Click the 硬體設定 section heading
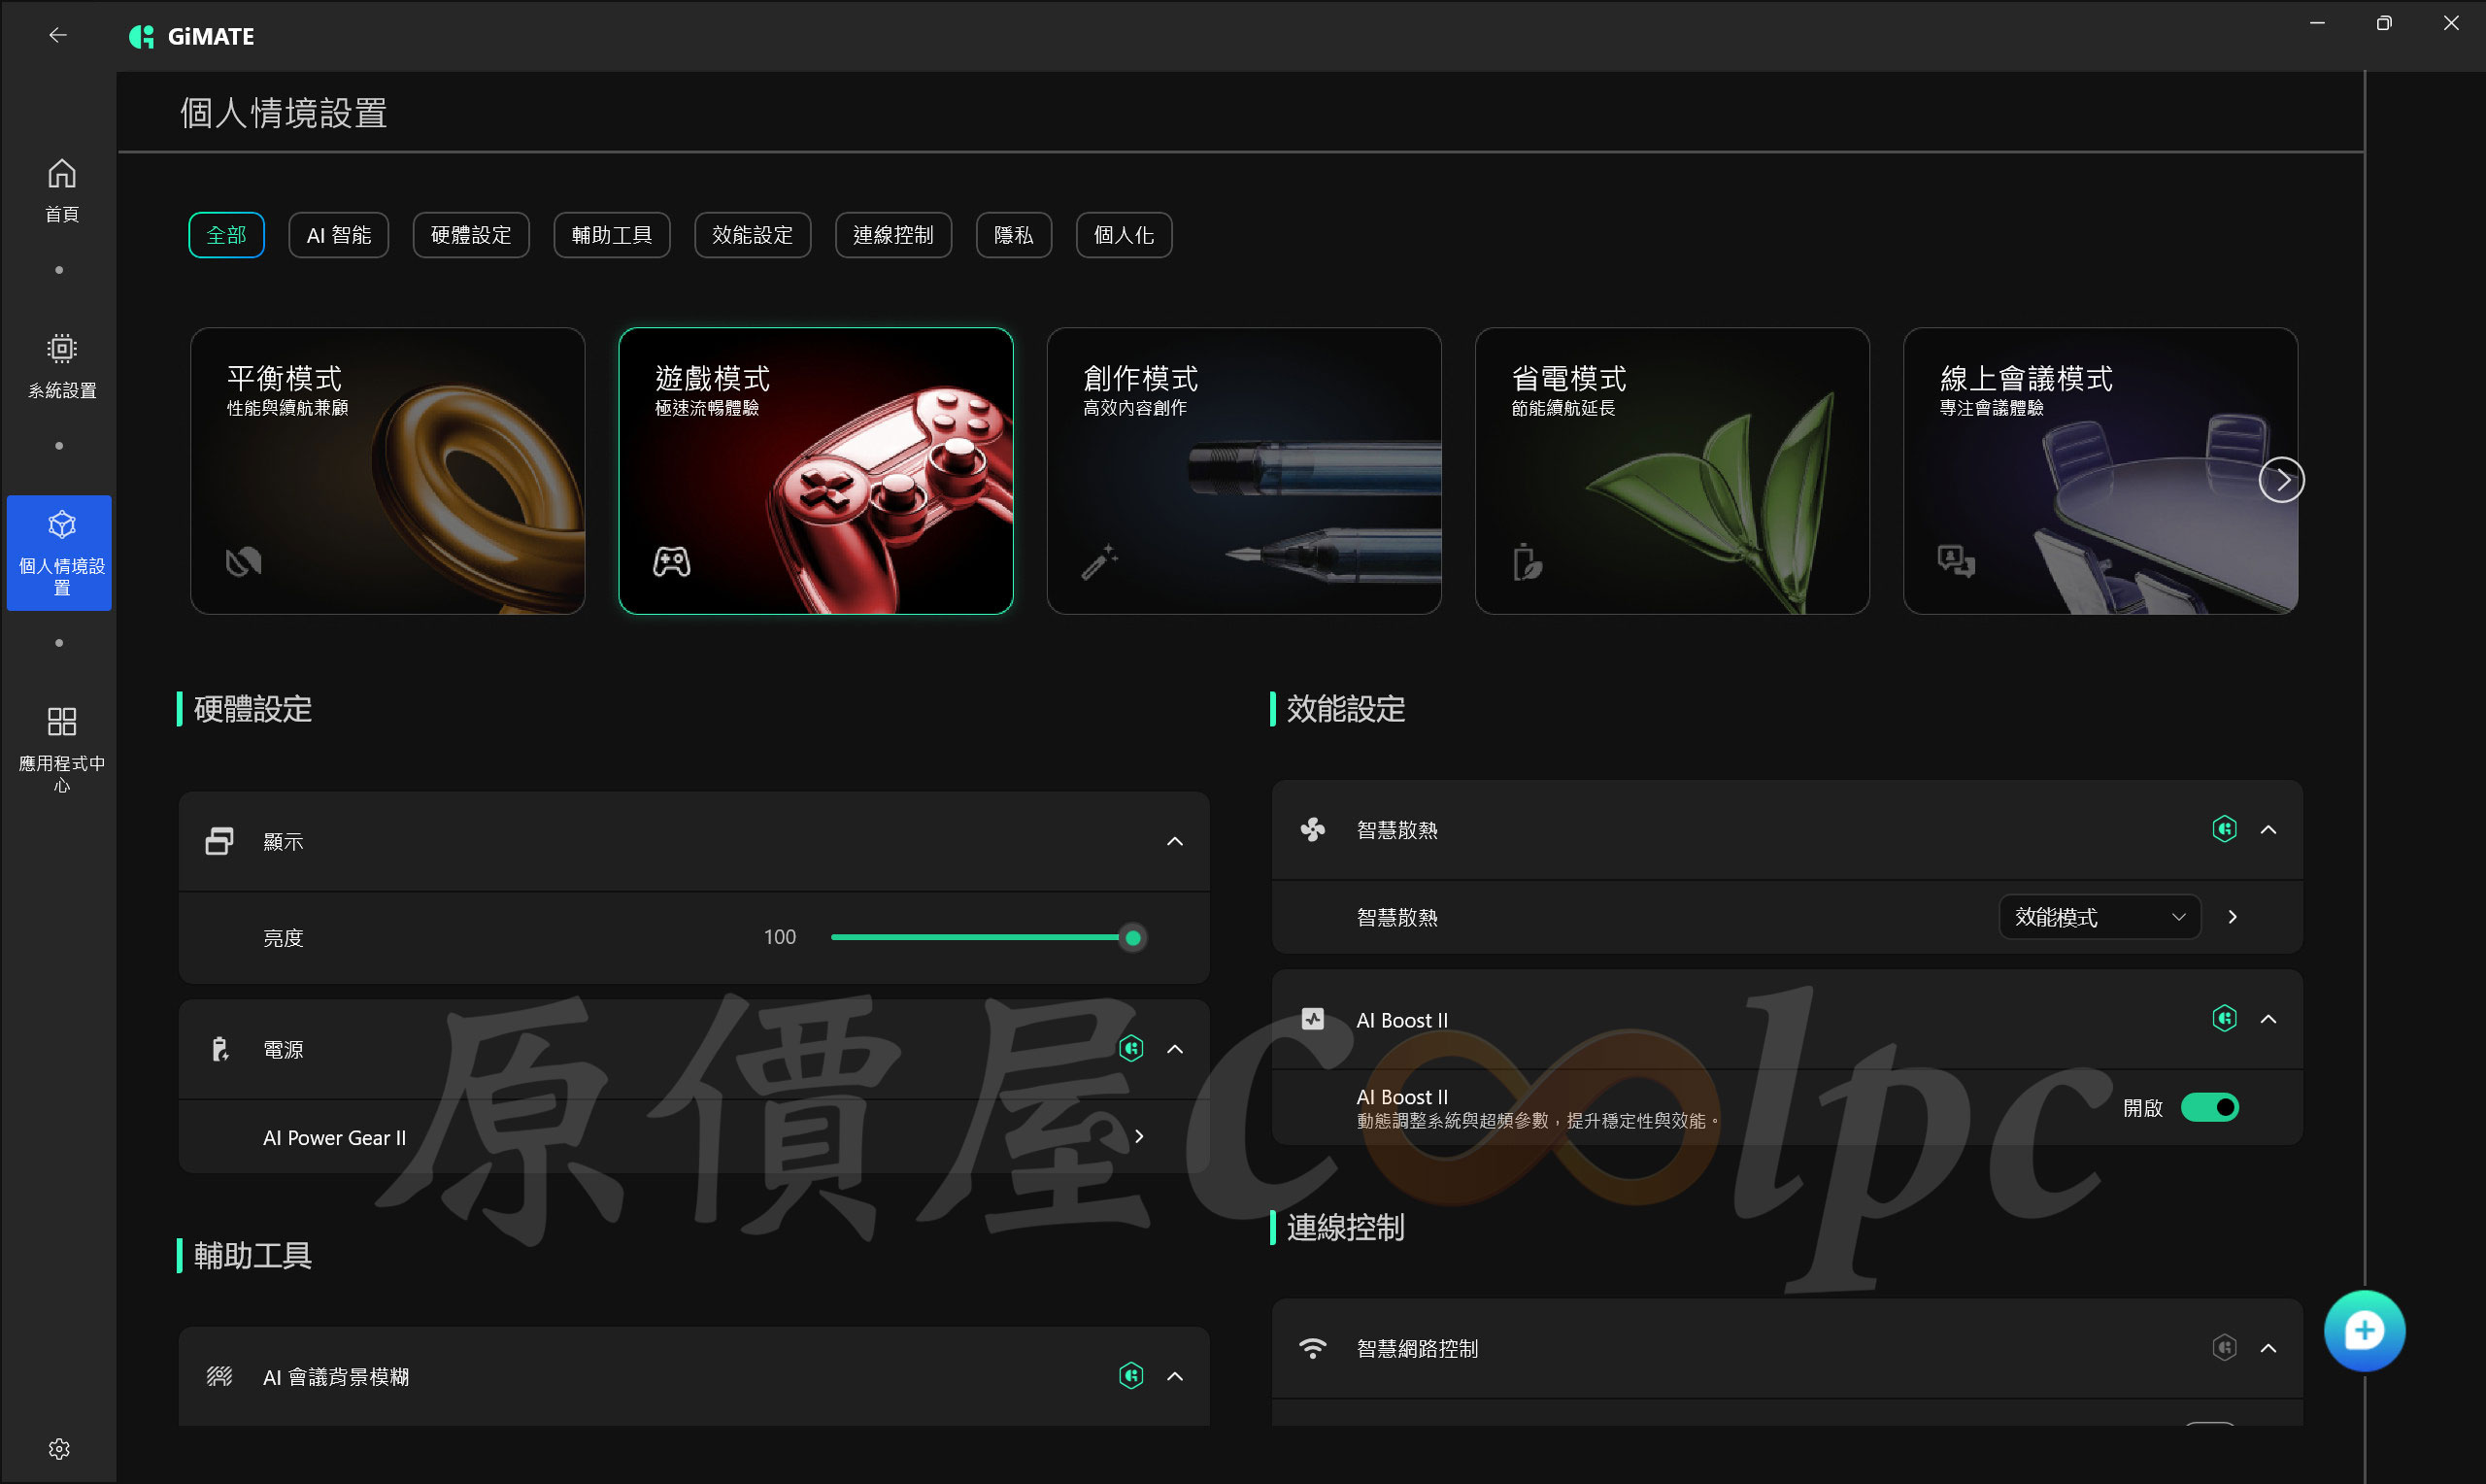Image resolution: width=2486 pixels, height=1484 pixels. (x=252, y=709)
